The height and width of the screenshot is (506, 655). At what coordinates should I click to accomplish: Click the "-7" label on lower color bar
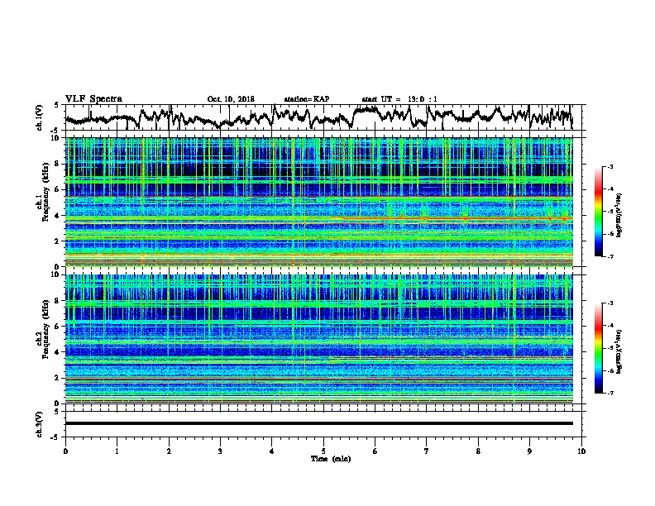click(610, 393)
